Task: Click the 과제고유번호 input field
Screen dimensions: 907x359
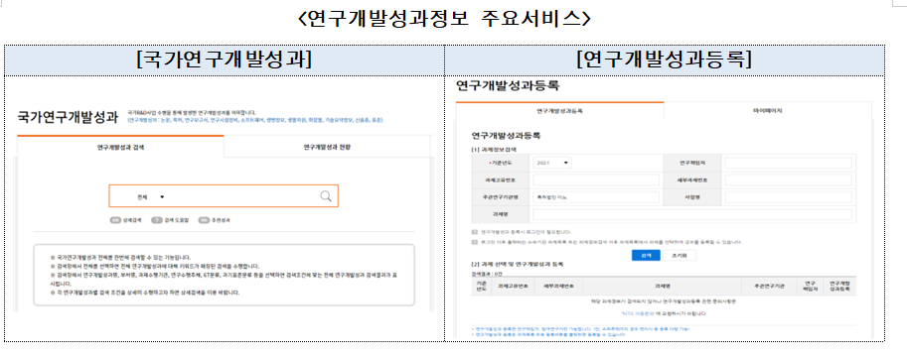Action: coord(595,180)
